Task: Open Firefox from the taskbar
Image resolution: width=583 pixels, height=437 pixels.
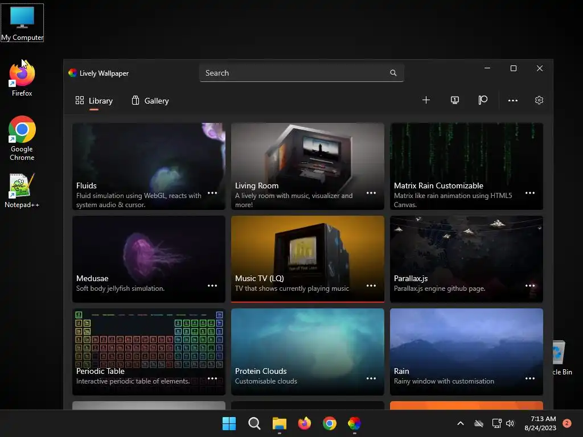Action: click(x=305, y=423)
